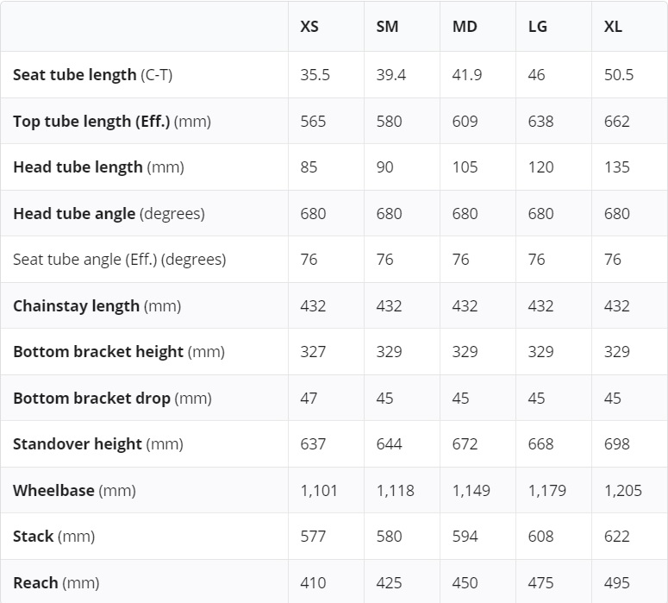Viewport: 668px width, 603px height.
Task: Click the XS column header
Action: click(x=309, y=27)
